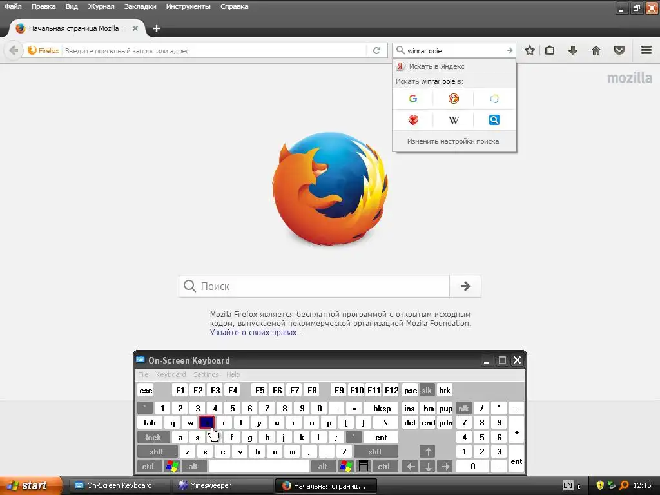Toggle the right alt key
The image size is (660, 495).
click(322, 467)
